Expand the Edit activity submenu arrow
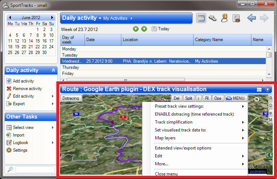 [x=53, y=96]
